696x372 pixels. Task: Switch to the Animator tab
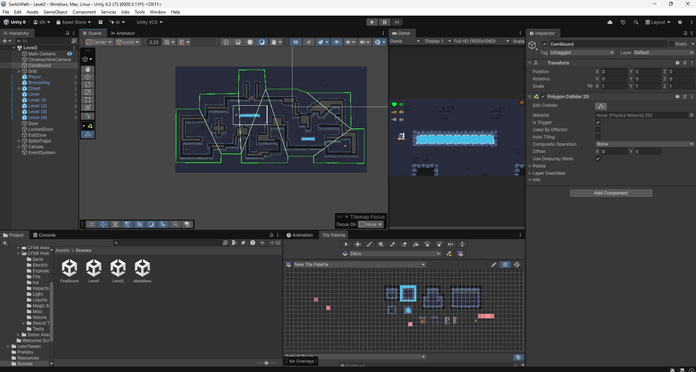click(123, 33)
